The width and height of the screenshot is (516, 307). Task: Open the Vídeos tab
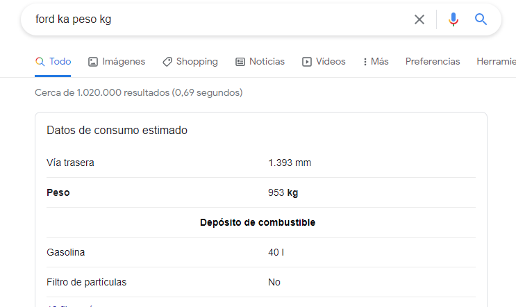click(x=331, y=61)
